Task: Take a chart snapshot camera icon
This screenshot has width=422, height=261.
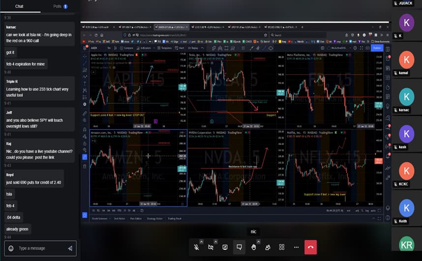Action: click(367, 48)
